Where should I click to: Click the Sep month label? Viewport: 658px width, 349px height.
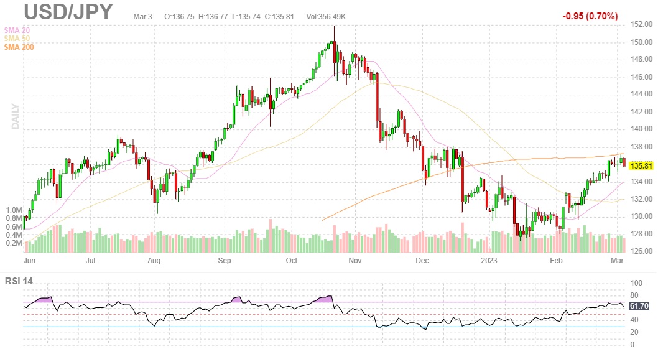(x=225, y=261)
